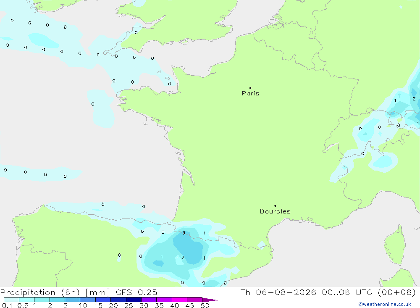Select the purple 30–35 mm legend swatch

click(x=149, y=300)
